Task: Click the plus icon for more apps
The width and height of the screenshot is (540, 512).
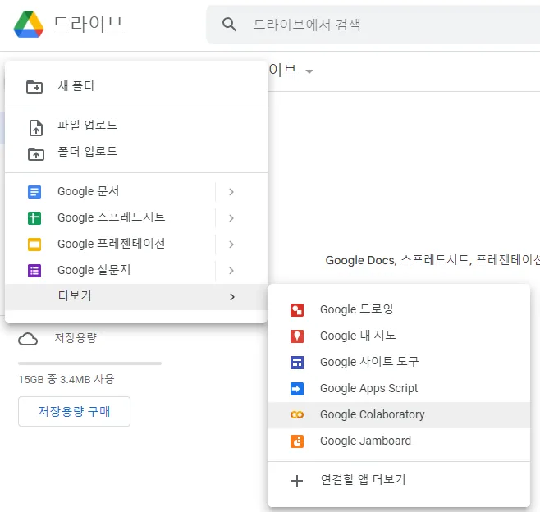Action: [x=297, y=481]
